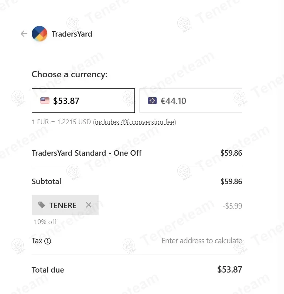Click the US flag icon
This screenshot has width=284, height=294.
45,101
